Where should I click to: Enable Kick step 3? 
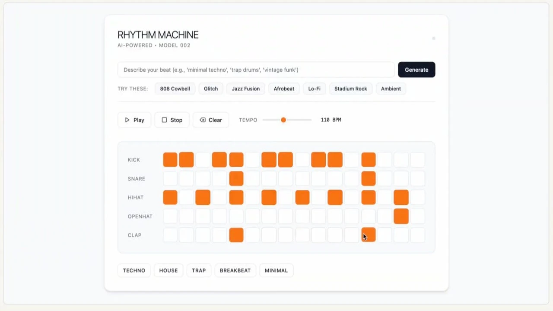[203, 160]
